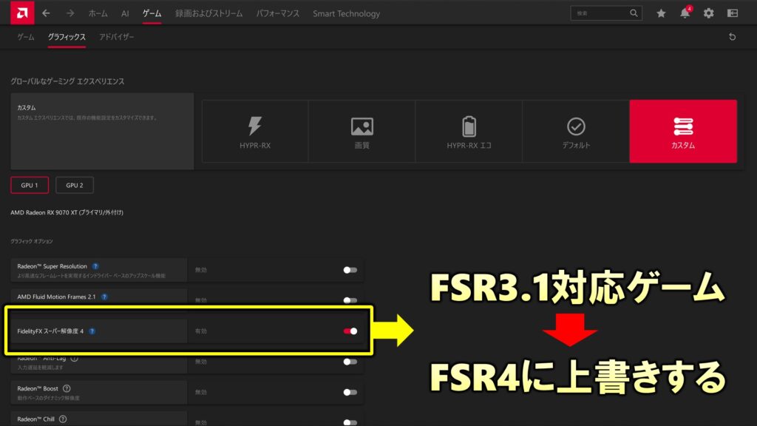The width and height of the screenshot is (757, 426).
Task: Click the search magnifier icon
Action: pyautogui.click(x=634, y=13)
